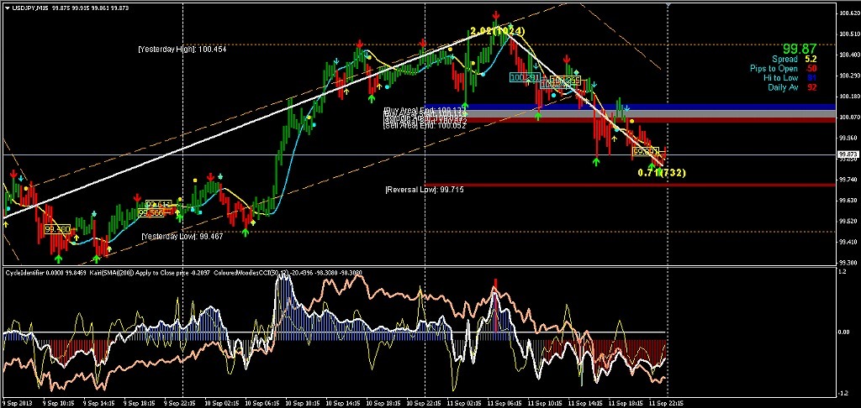Image resolution: width=861 pixels, height=408 pixels.
Task: Click the 10 Sep 22:15 time axis label
Action: click(424, 402)
